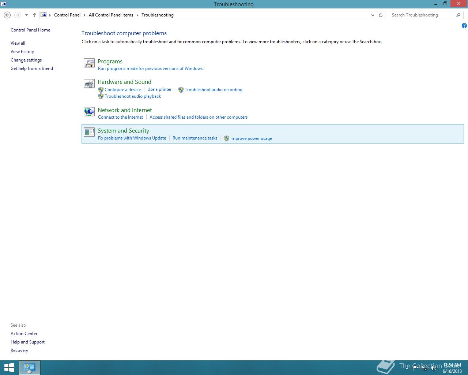Open the recent locations dropdown arrow
468x375 pixels.
tap(26, 15)
